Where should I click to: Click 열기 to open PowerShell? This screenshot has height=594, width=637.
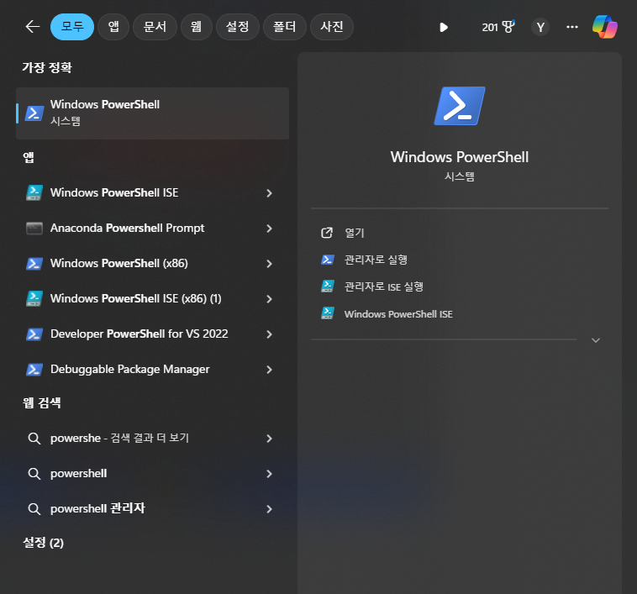355,233
